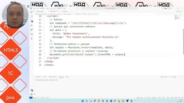Viewport: 184px width, 103px height.
Task: Expand the html breadcrumb item
Action: 85,14
